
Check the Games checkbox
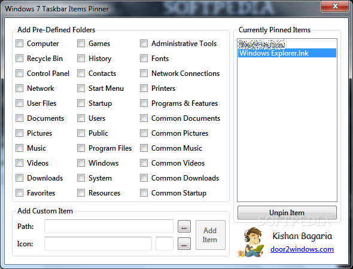pyautogui.click(x=81, y=44)
